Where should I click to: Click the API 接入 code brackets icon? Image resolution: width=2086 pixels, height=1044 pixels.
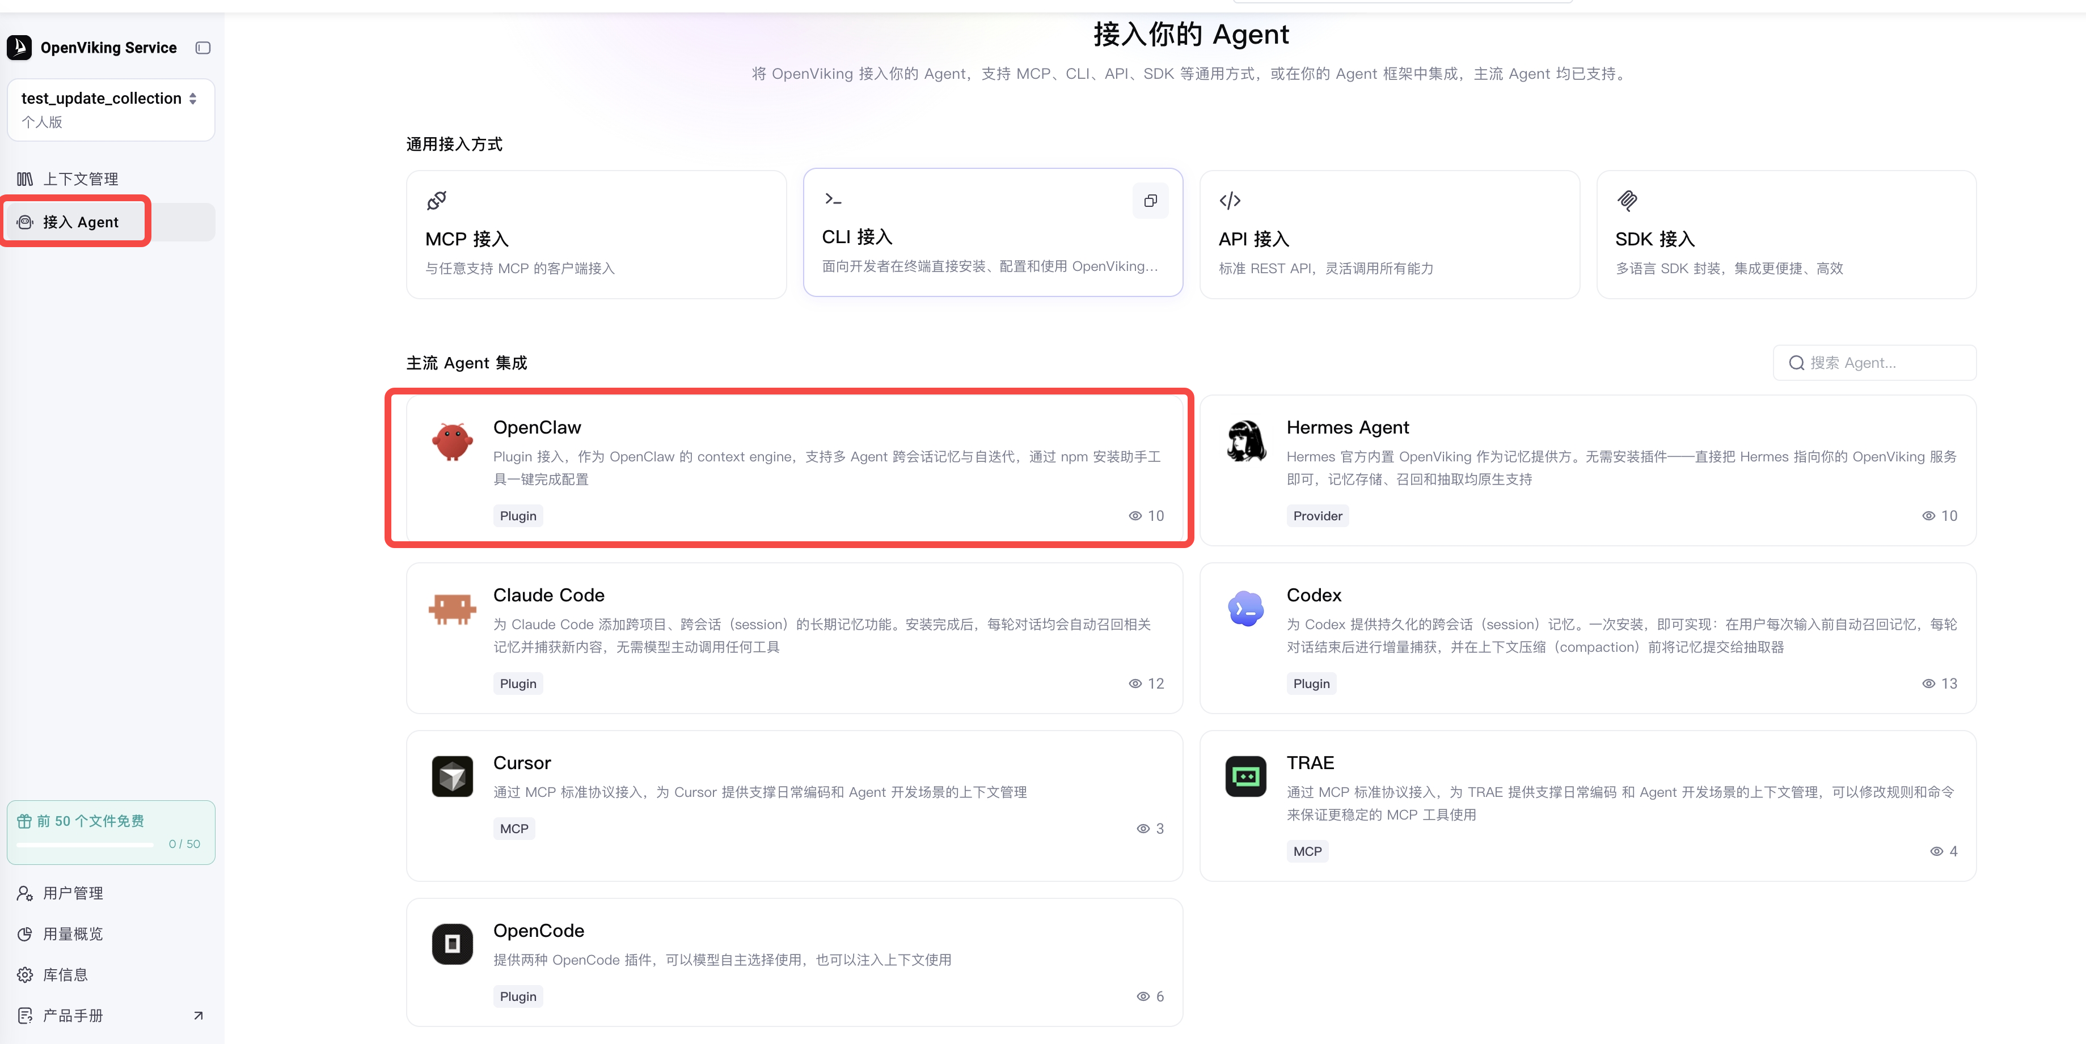tap(1230, 201)
